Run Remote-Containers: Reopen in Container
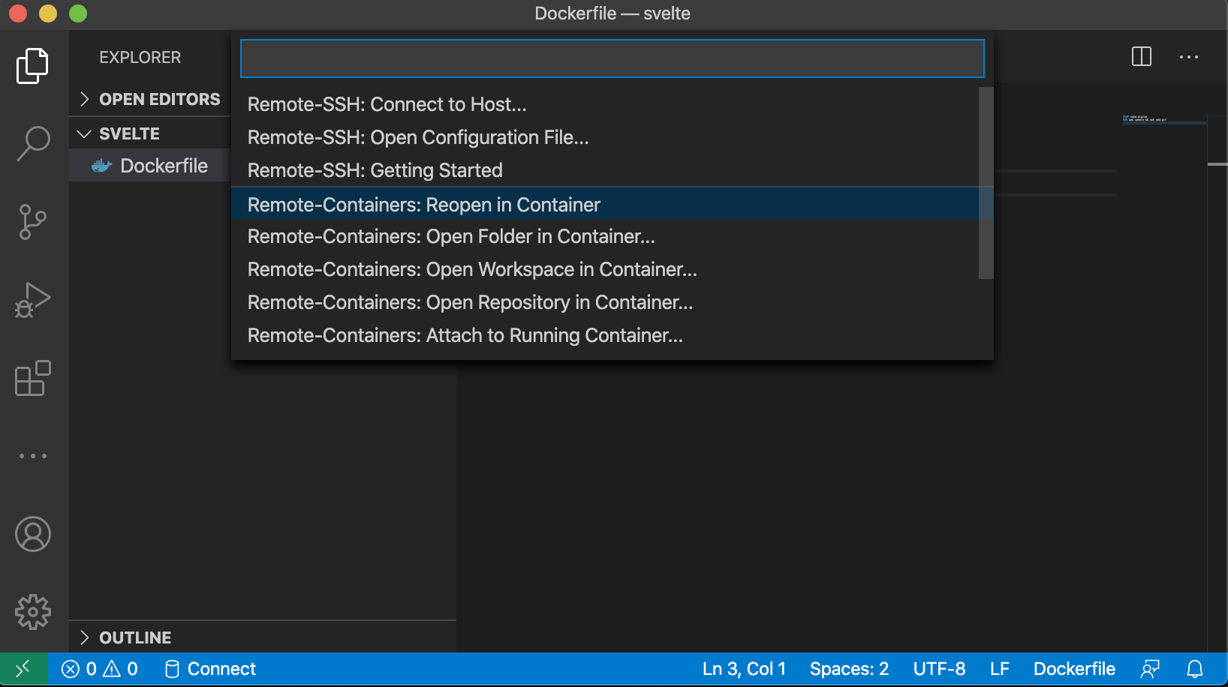 605,205
